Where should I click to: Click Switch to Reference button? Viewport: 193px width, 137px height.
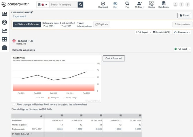tap(27, 25)
